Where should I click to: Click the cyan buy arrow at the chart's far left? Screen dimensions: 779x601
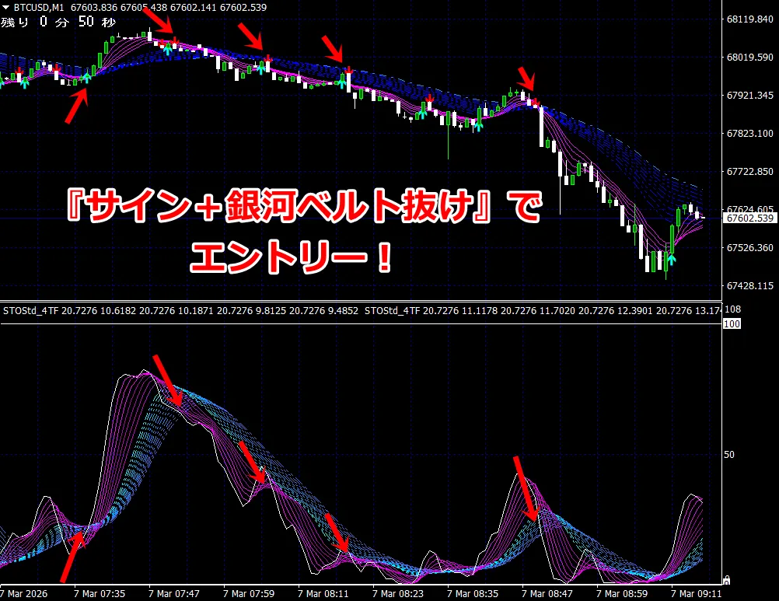pyautogui.click(x=23, y=83)
